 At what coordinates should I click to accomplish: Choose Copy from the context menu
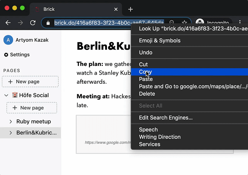coord(145,72)
